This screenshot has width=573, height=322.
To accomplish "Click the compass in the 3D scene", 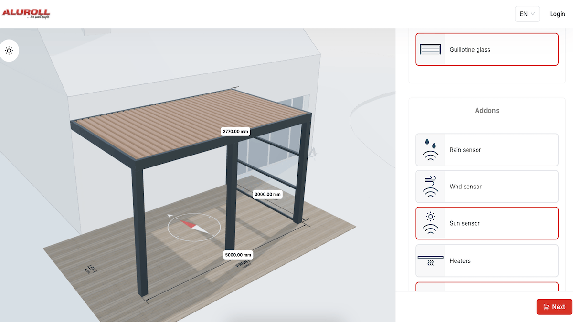I will (194, 227).
